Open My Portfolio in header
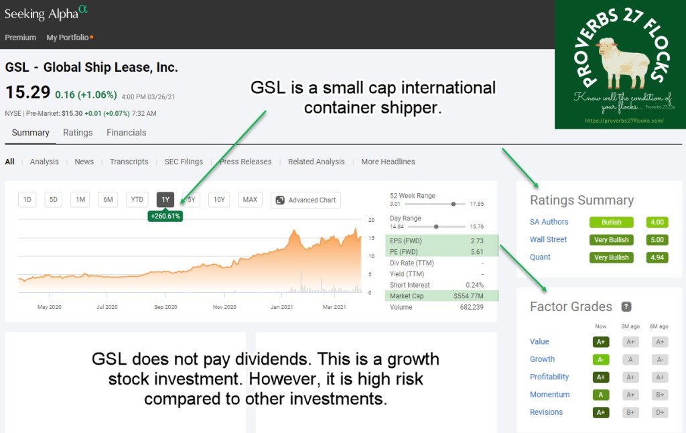The width and height of the screenshot is (686, 433). pyautogui.click(x=68, y=38)
